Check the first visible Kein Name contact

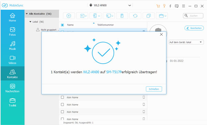pyautogui.click(x=62, y=97)
